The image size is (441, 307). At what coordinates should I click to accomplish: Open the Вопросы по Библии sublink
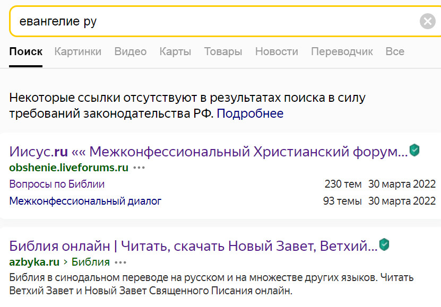[57, 185]
